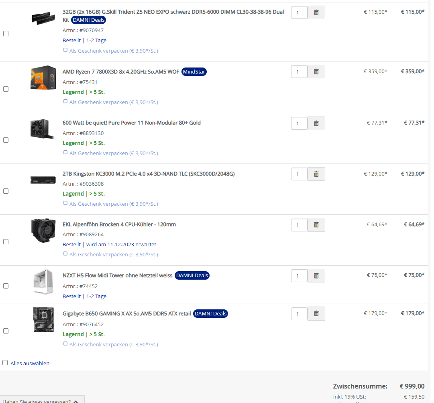
Task: Click 'Bestellt | wird am 11.12.2023 erwartet' status
Action: pyautogui.click(x=109, y=245)
